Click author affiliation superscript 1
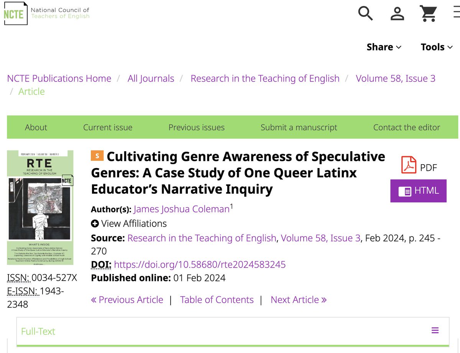Screen dimensions: 460x353 (x=231, y=207)
